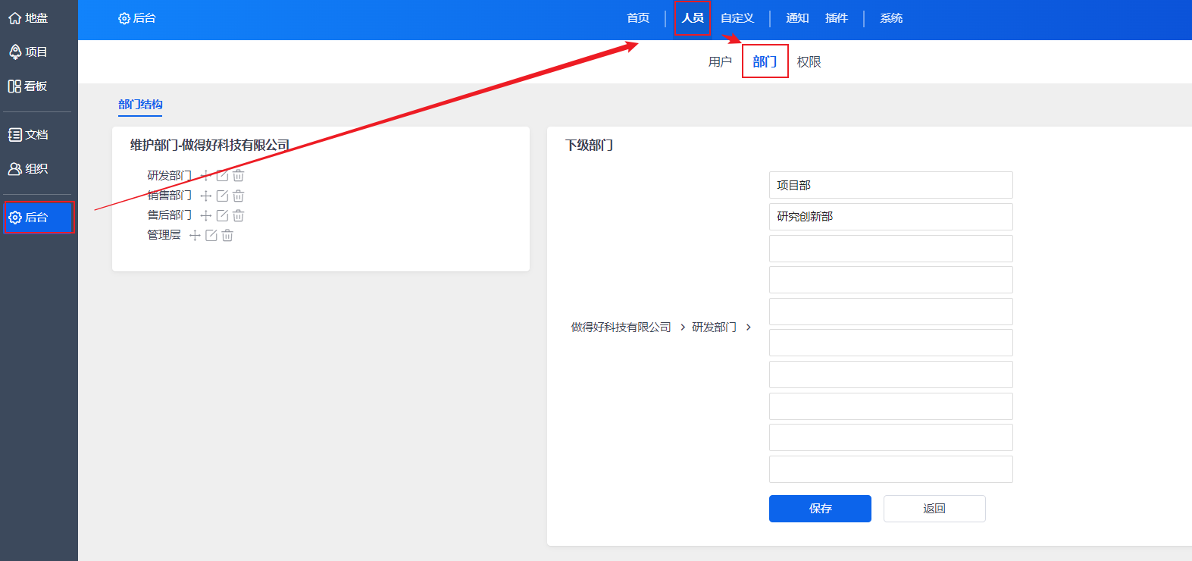Image resolution: width=1192 pixels, height=561 pixels.
Task: Click the 研究创新部 input field
Action: 891,217
